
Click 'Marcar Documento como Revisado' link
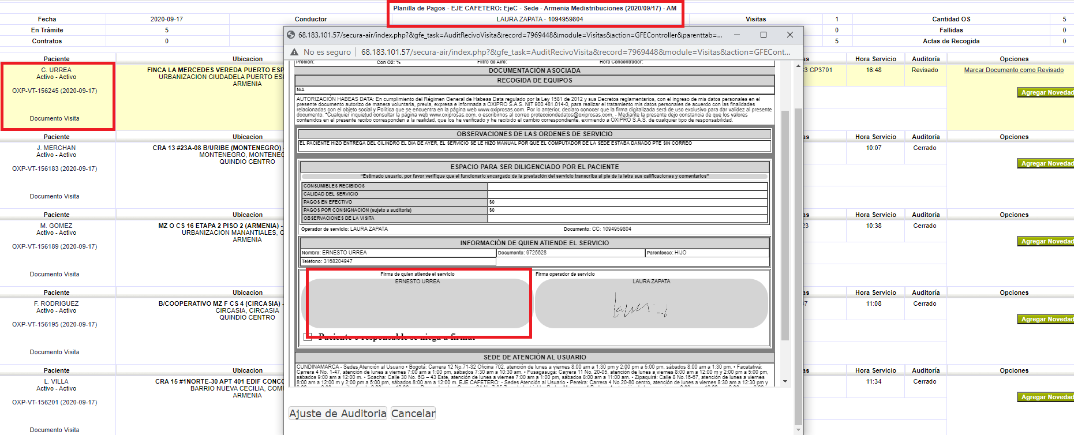(x=1013, y=70)
